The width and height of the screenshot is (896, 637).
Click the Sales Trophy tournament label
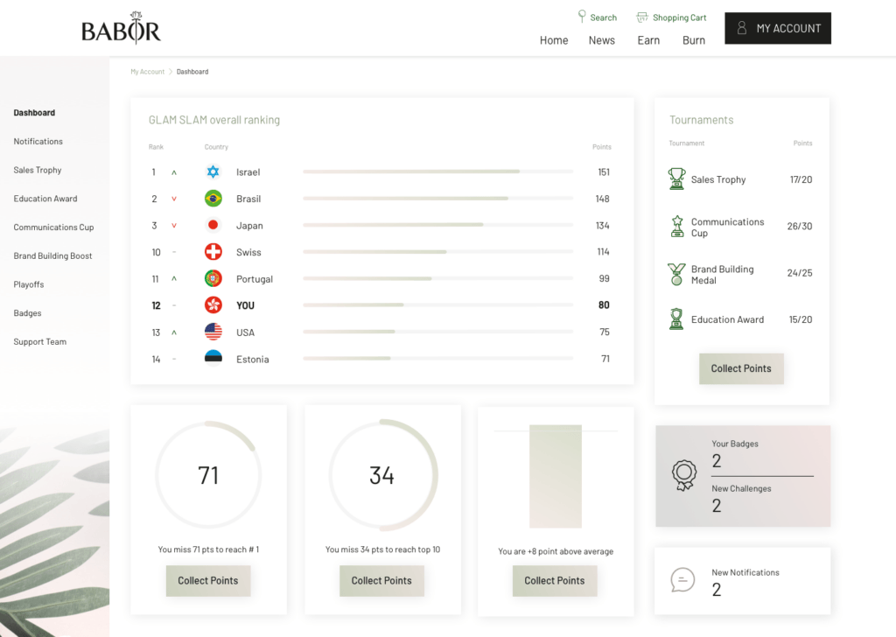pyautogui.click(x=718, y=179)
